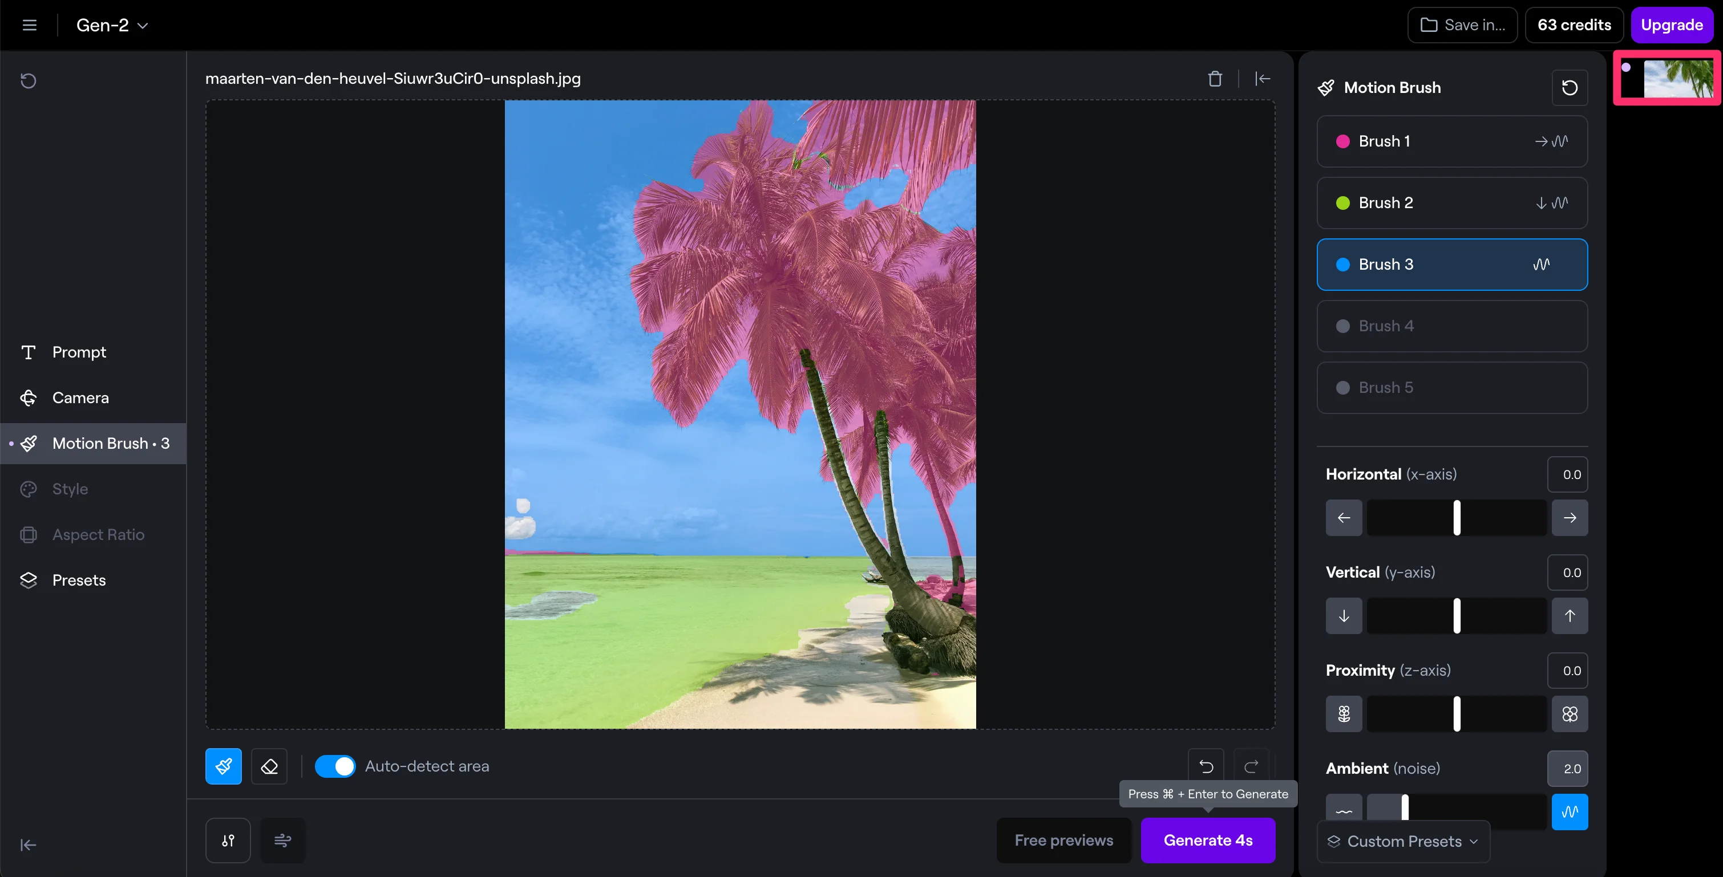Reset Motion Brush settings with the reset icon
1723x877 pixels.
[1569, 88]
